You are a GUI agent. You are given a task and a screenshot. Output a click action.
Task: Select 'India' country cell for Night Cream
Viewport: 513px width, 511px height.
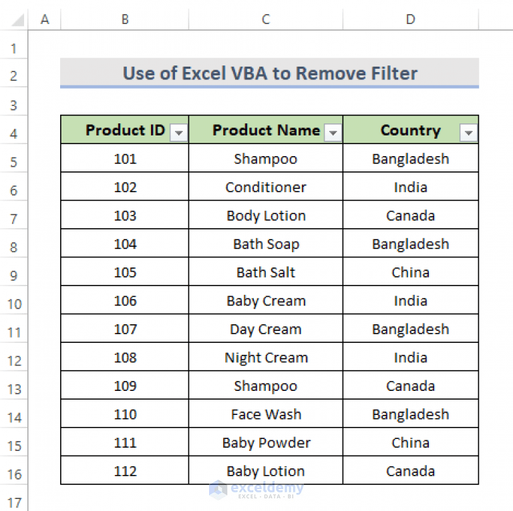[x=411, y=358]
